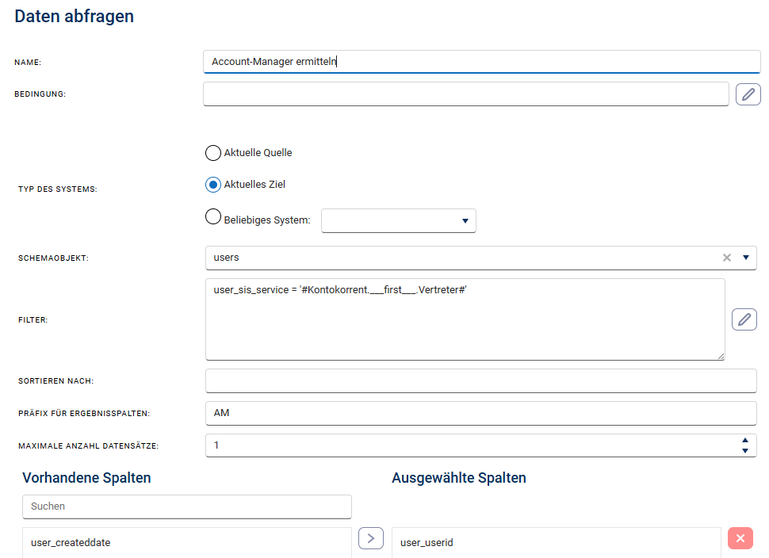This screenshot has height=558, width=769.
Task: Remove user_userid with red X button
Action: point(740,539)
